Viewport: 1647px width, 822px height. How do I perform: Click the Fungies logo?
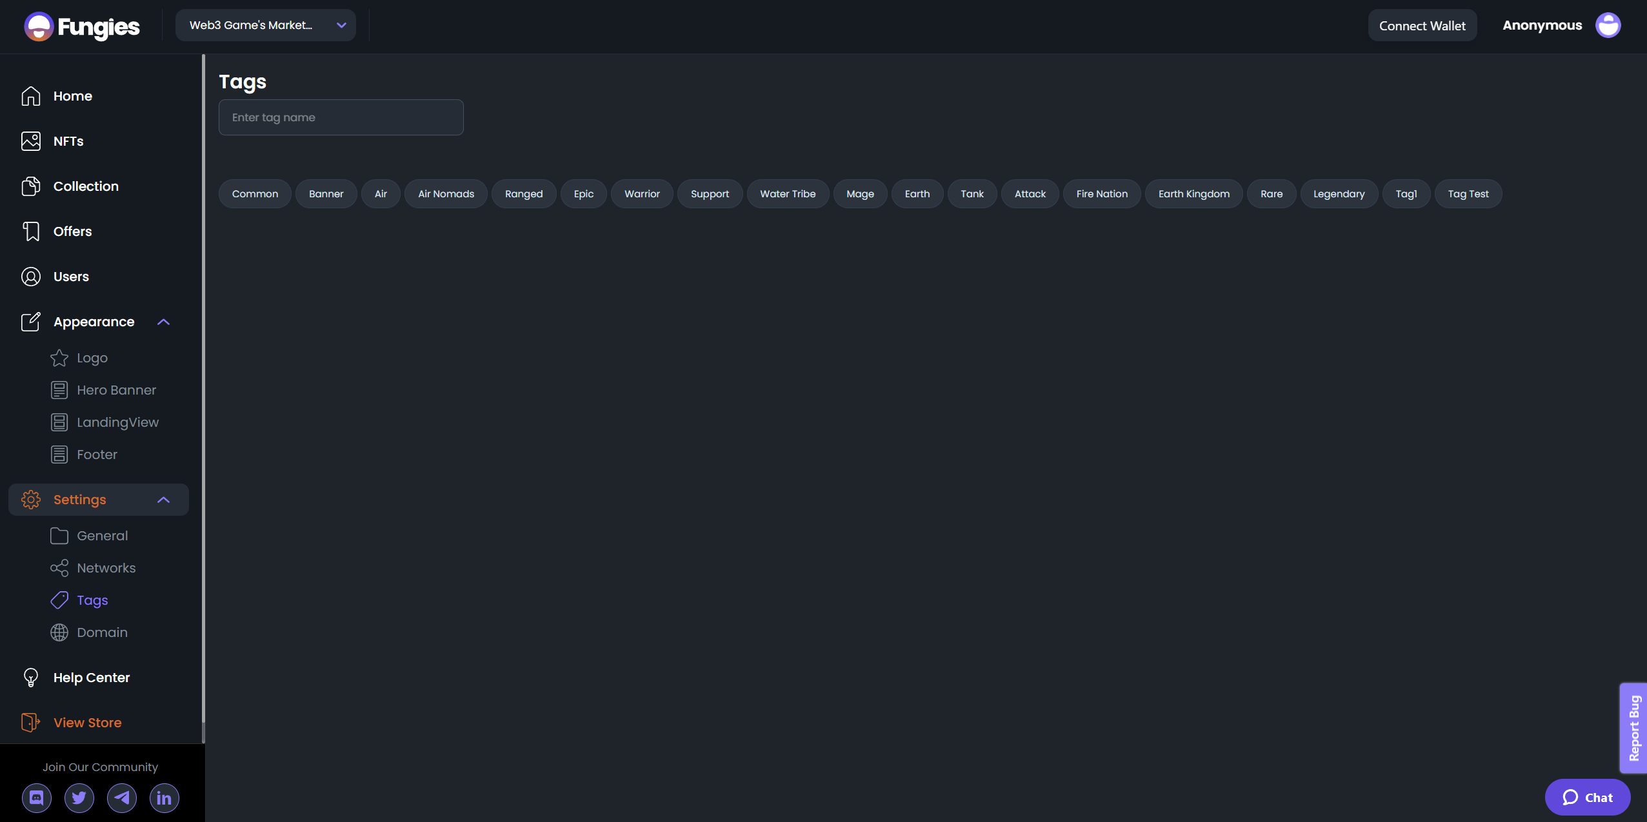pyautogui.click(x=82, y=26)
